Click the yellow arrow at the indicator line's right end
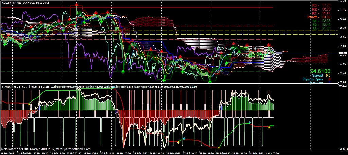Viewport: 348px width, 155px height. pyautogui.click(x=269, y=127)
